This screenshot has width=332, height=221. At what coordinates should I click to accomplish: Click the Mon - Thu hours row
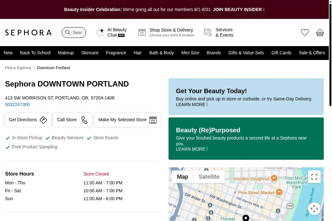tap(64, 183)
